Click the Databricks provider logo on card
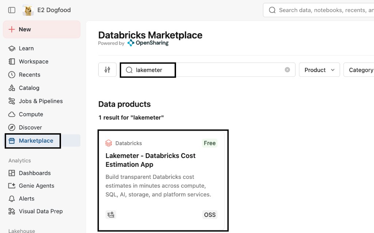This screenshot has width=374, height=233. pyautogui.click(x=108, y=143)
